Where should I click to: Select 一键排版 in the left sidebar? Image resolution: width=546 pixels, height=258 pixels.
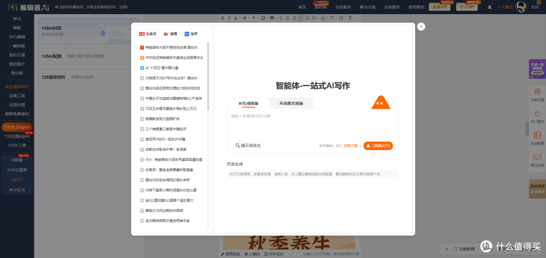(17, 46)
